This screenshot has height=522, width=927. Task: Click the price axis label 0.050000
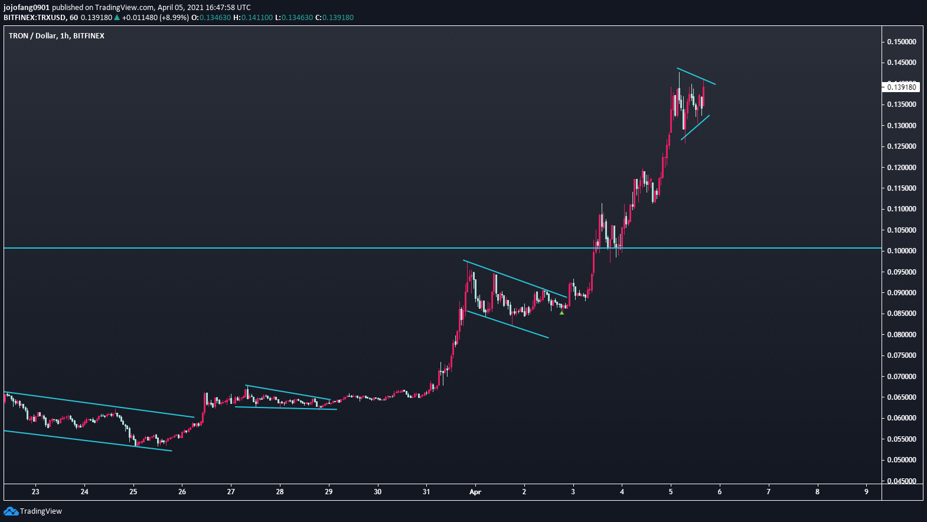(902, 460)
